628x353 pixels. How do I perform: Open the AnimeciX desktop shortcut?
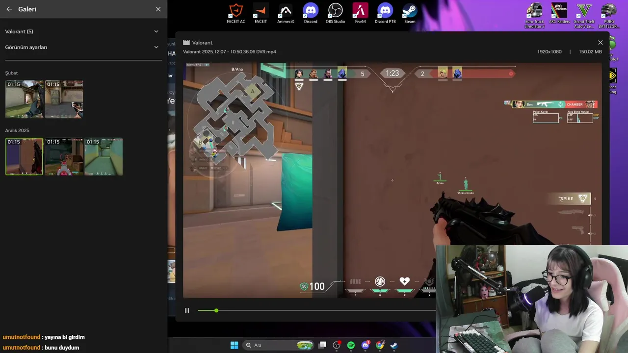(286, 13)
